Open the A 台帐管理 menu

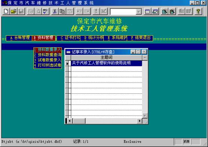pyautogui.click(x=19, y=38)
